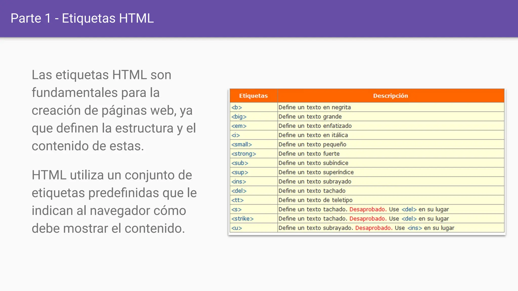Click the 'Etiquetas' table header
Screen dimensions: 518x291
point(253,96)
